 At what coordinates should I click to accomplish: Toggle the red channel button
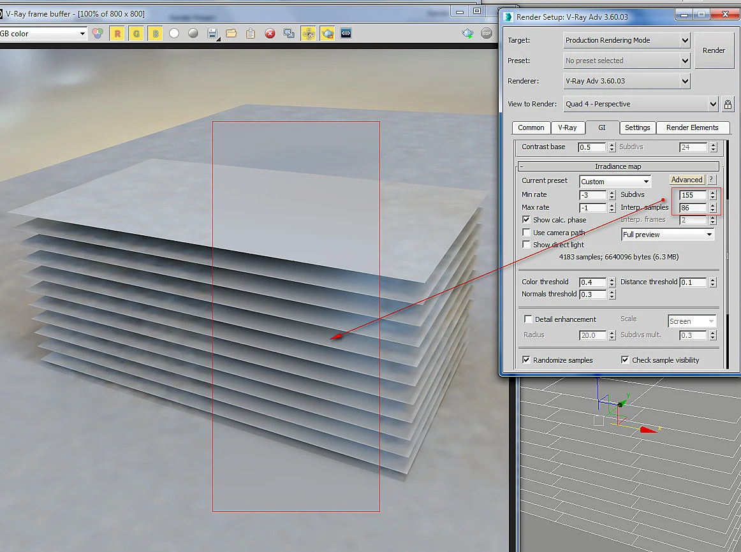(x=117, y=34)
